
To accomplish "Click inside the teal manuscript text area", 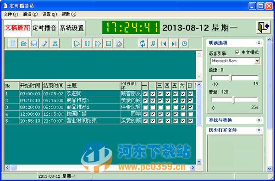I will pyautogui.click(x=100, y=65).
